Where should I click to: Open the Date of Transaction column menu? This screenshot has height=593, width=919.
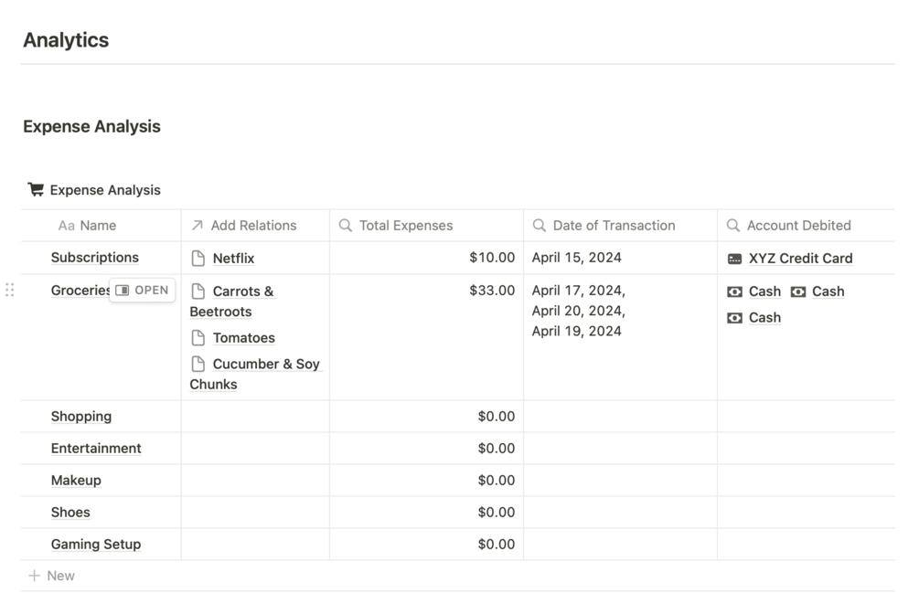(614, 226)
